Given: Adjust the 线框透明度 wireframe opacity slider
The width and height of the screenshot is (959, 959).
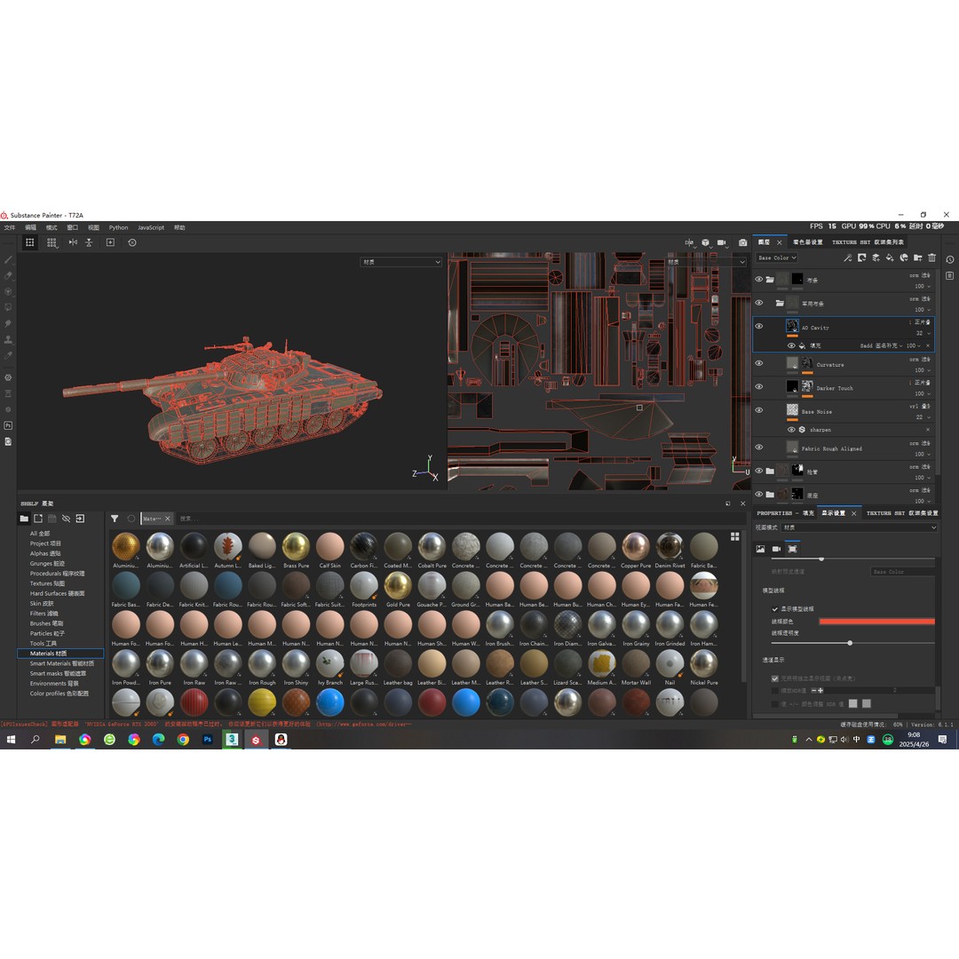Looking at the screenshot, I should pos(853,643).
